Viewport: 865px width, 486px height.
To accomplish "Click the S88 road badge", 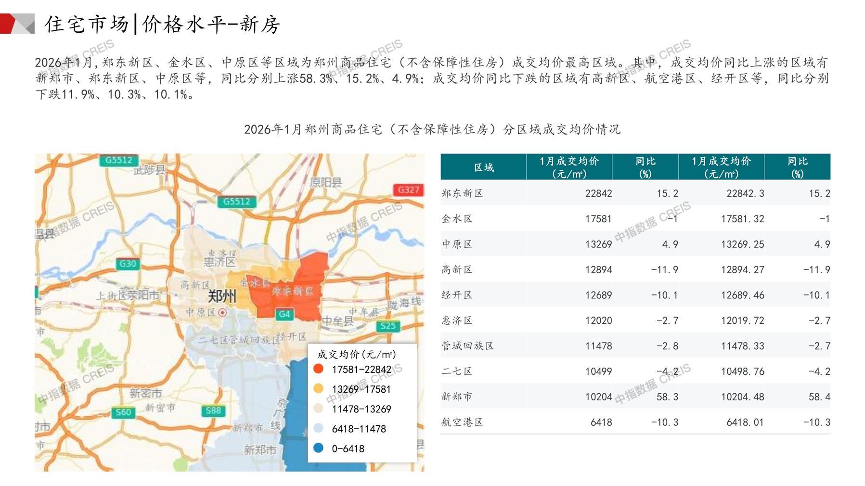I will pyautogui.click(x=213, y=410).
